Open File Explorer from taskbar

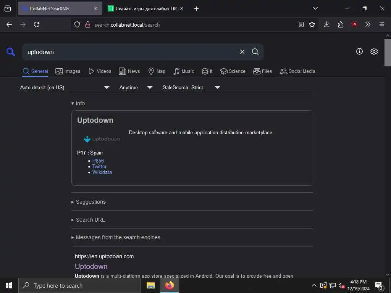point(150,285)
